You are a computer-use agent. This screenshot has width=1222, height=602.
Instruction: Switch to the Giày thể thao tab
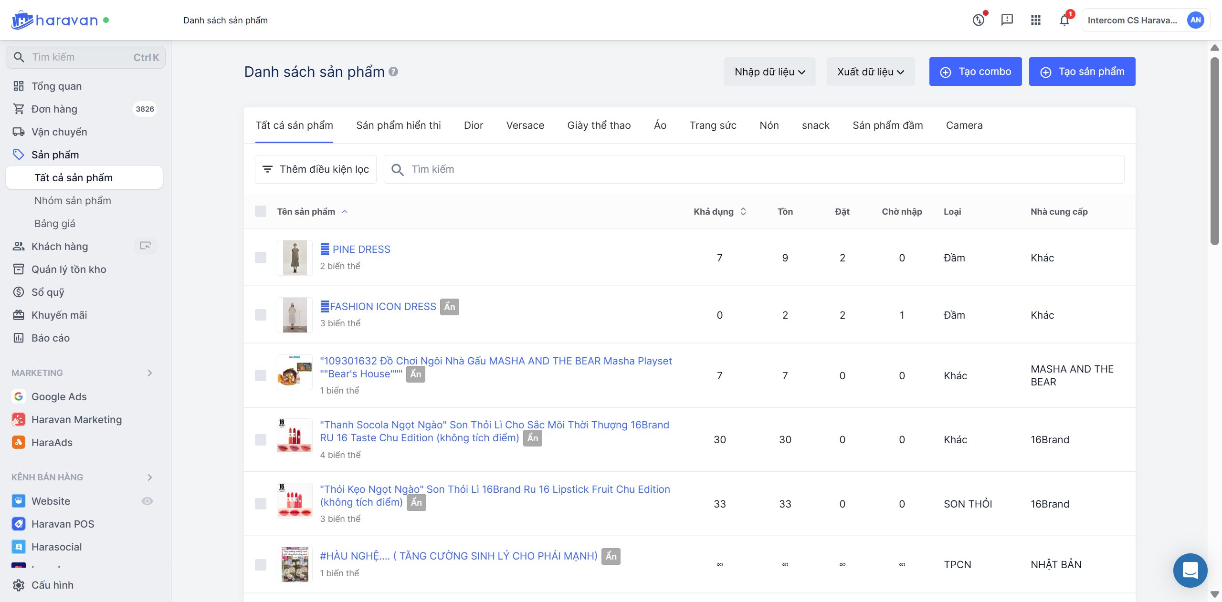pyautogui.click(x=599, y=125)
